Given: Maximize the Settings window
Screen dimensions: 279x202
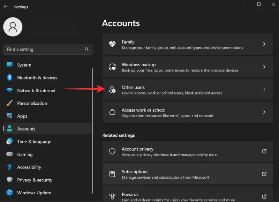Looking at the screenshot, I should tap(259, 4).
